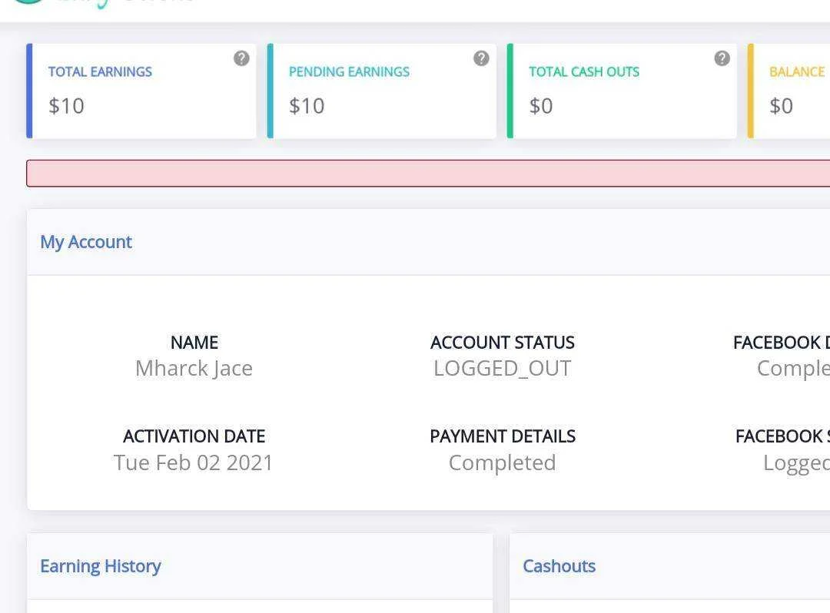Select the name Mharck Jace
This screenshot has height=613, width=830.
pos(194,368)
